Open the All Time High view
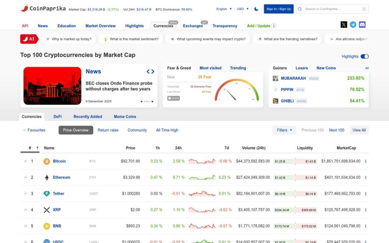Viewport: 389px width, 243px height. (167, 130)
